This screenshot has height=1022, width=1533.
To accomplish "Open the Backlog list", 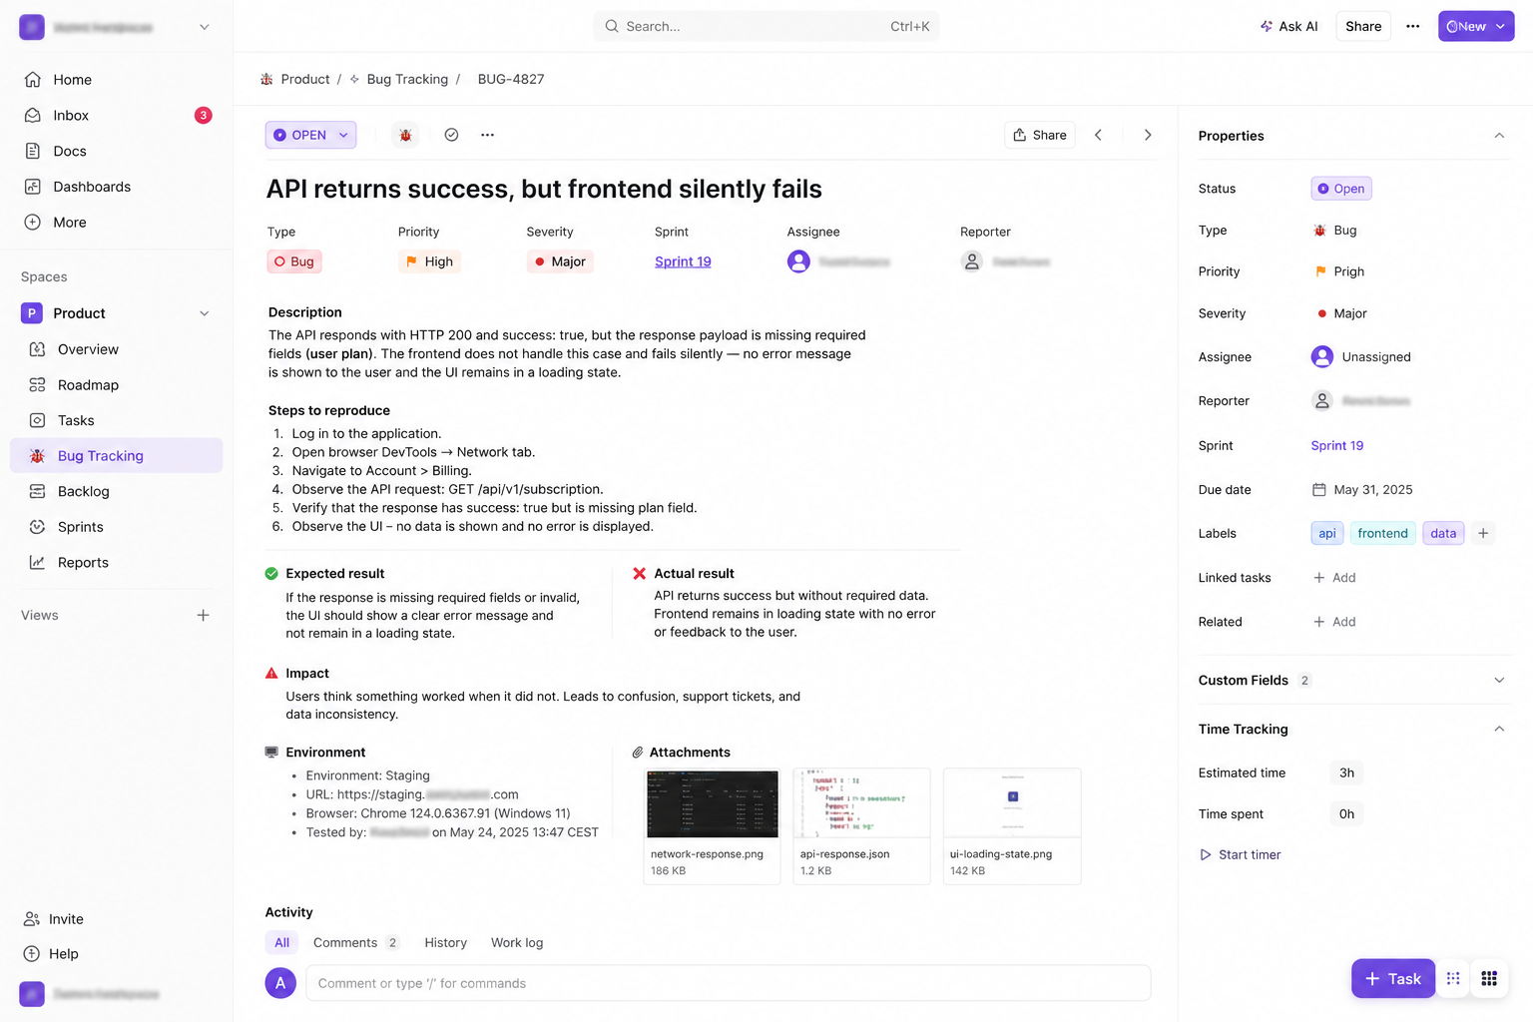I will click(x=116, y=491).
